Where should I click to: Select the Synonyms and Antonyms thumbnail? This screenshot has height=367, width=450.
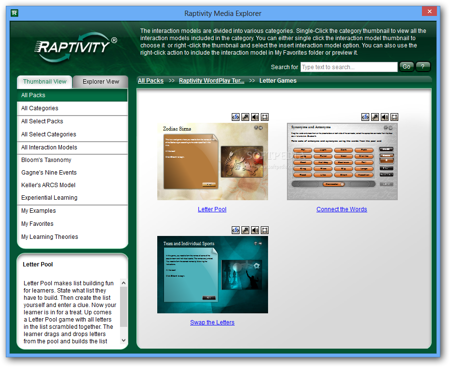(x=342, y=161)
